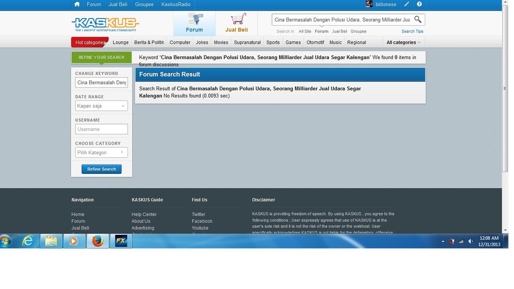The width and height of the screenshot is (514, 289).
Task: Open the bilitonese username link
Action: click(x=386, y=4)
